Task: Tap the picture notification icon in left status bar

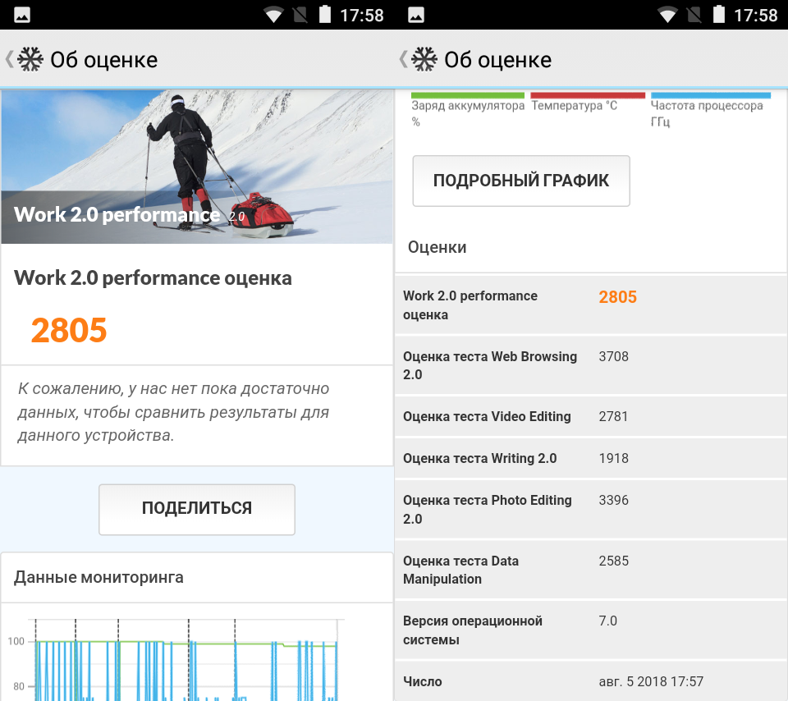Action: pyautogui.click(x=22, y=15)
